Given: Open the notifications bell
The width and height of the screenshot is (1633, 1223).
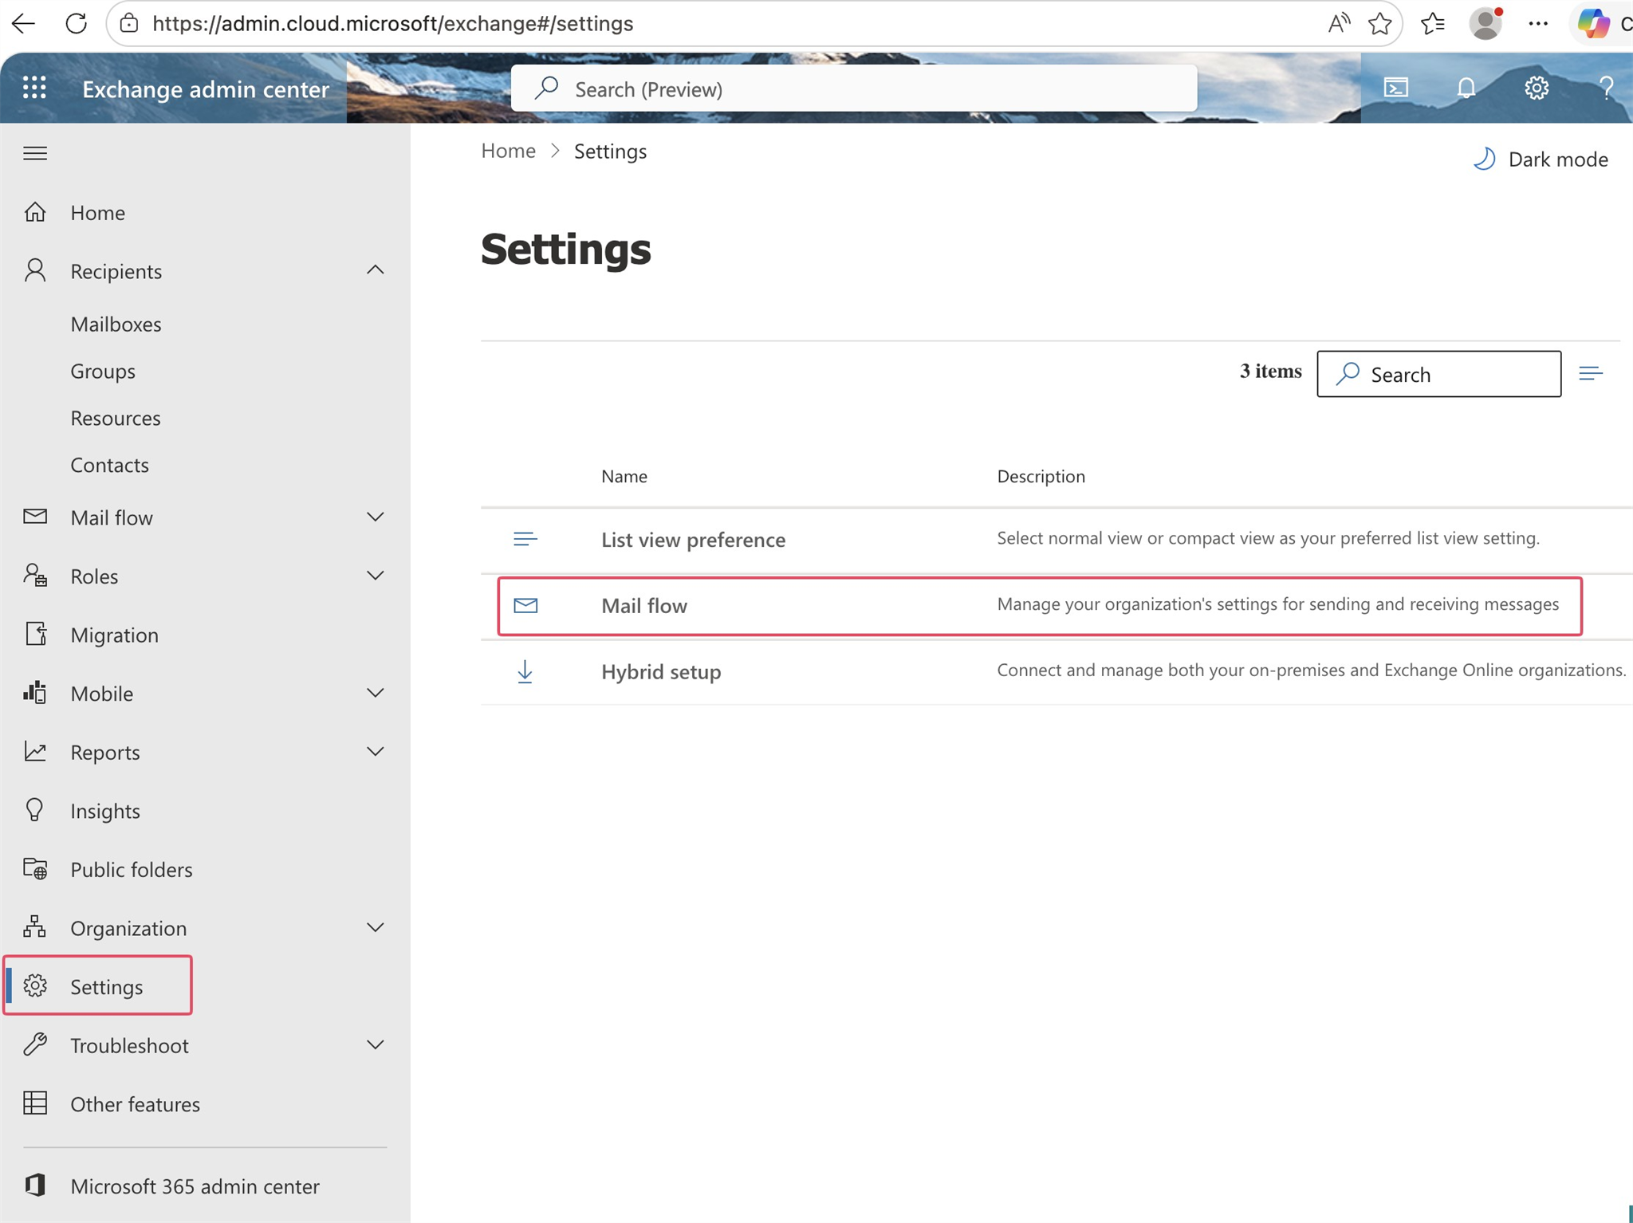Looking at the screenshot, I should pos(1466,88).
